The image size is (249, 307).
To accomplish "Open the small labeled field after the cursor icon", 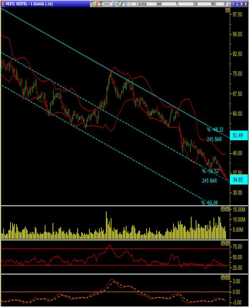I will (x=107, y=4).
